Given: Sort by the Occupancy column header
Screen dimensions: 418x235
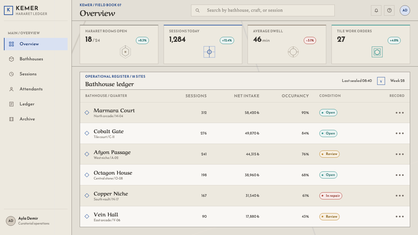Looking at the screenshot, I should 295,96.
